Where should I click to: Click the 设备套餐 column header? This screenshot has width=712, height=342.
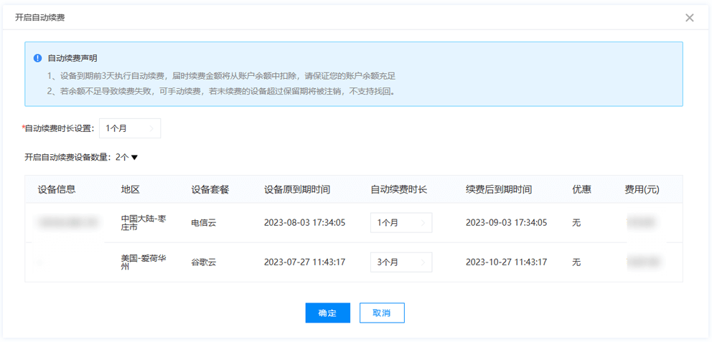(x=210, y=190)
